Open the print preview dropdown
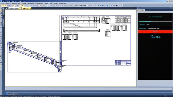This screenshot has width=173, height=97. click(x=89, y=6)
